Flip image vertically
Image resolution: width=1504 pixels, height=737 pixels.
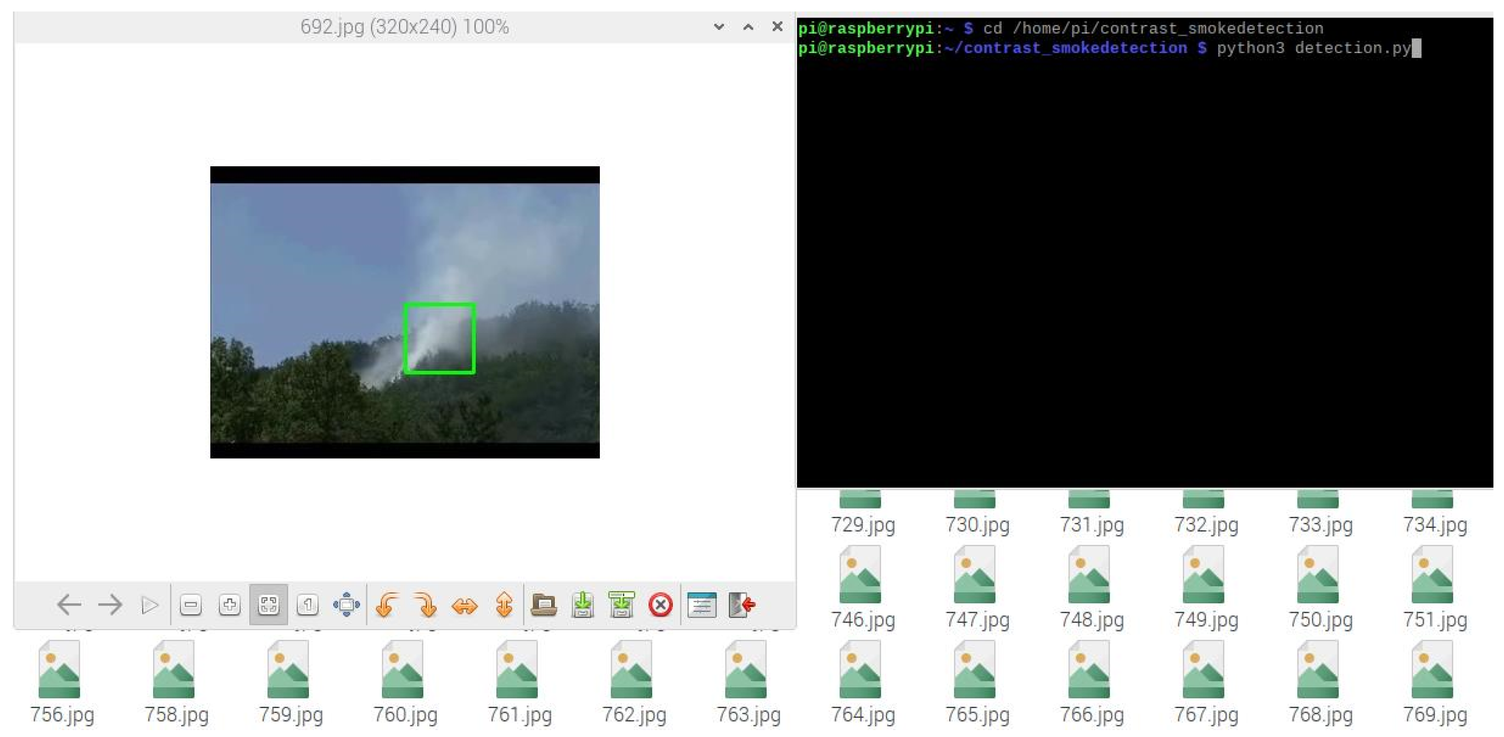point(504,605)
